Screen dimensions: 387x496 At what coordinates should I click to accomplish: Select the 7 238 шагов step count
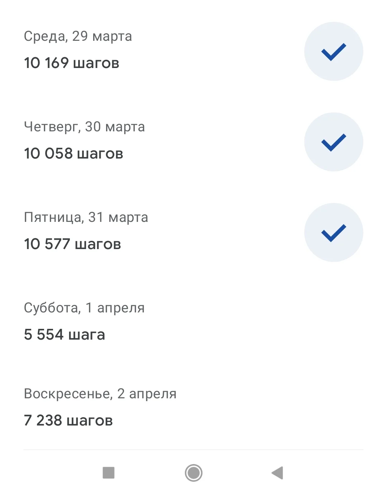click(x=68, y=420)
